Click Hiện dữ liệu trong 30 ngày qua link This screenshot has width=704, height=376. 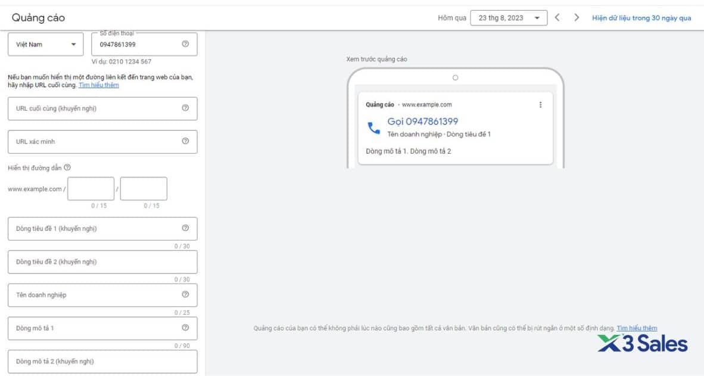click(641, 18)
